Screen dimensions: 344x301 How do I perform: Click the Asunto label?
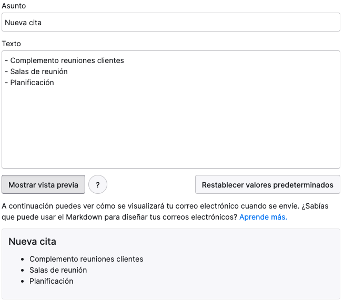coord(14,6)
